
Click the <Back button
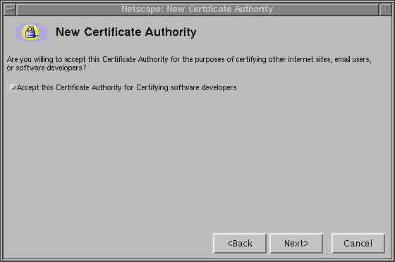click(x=240, y=244)
